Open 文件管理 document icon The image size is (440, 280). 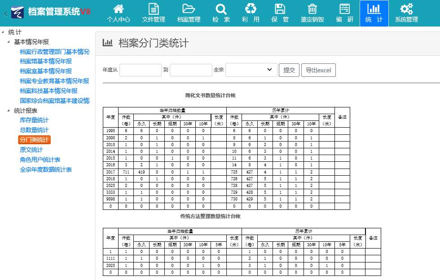(x=154, y=9)
